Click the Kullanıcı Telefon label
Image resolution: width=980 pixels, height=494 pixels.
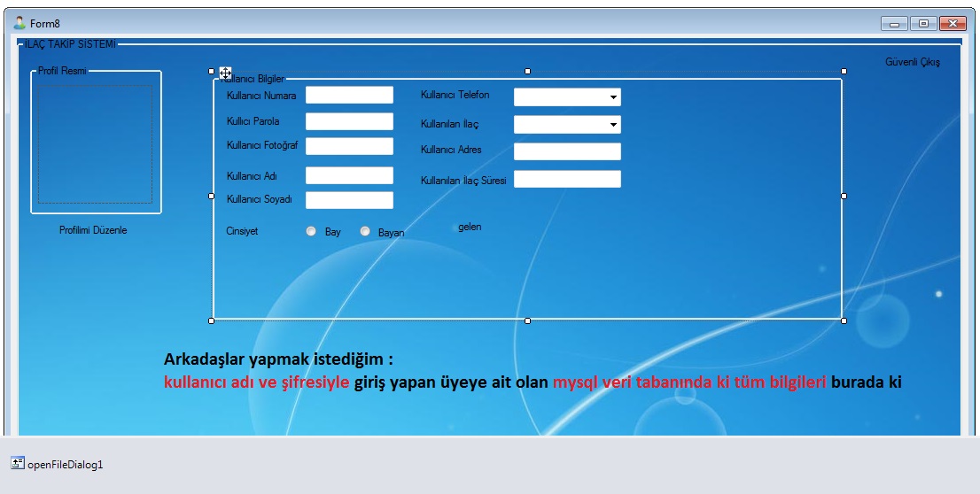[x=455, y=95]
